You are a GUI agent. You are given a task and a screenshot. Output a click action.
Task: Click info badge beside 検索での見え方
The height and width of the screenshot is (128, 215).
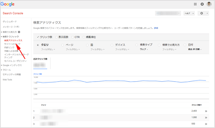19,32
